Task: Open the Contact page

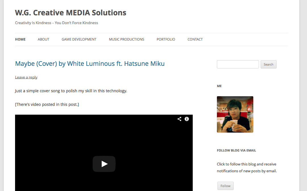Action: point(195,39)
